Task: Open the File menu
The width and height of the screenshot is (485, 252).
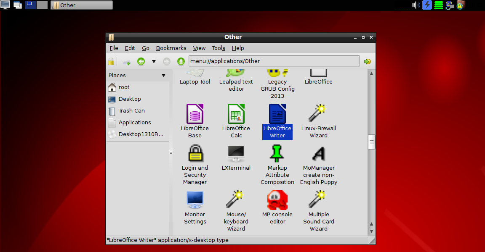Action: (x=114, y=48)
